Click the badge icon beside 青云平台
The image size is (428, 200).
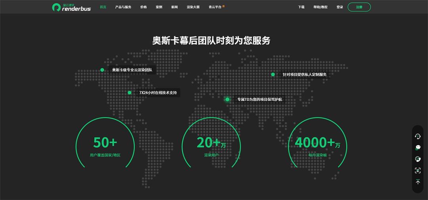[224, 6]
